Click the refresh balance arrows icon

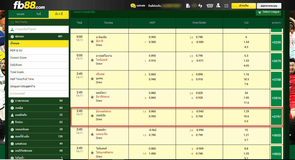tap(200, 6)
